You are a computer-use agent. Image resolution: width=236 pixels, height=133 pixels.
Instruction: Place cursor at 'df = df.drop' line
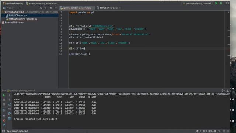[x=77, y=48]
